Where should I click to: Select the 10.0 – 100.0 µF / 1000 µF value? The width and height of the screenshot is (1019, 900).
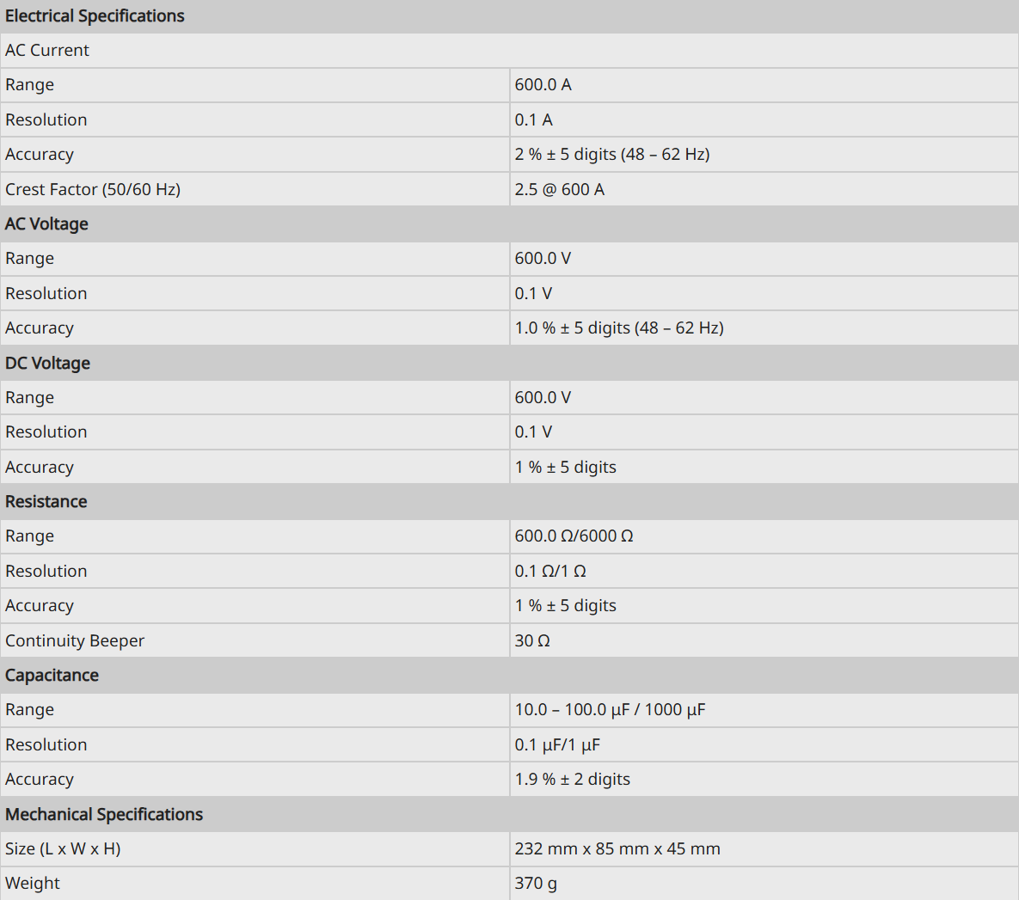point(611,710)
